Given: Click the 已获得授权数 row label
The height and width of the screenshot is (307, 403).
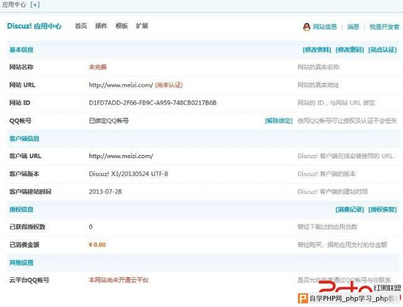Looking at the screenshot, I should 27,227.
